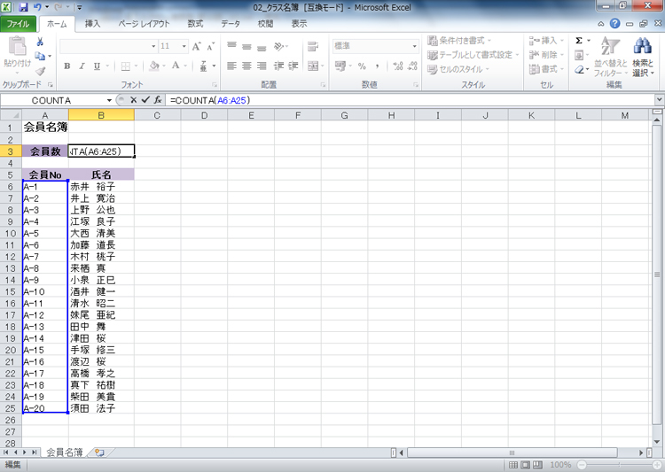Toggle the wrap text button
665x472 pixels.
tap(313, 46)
